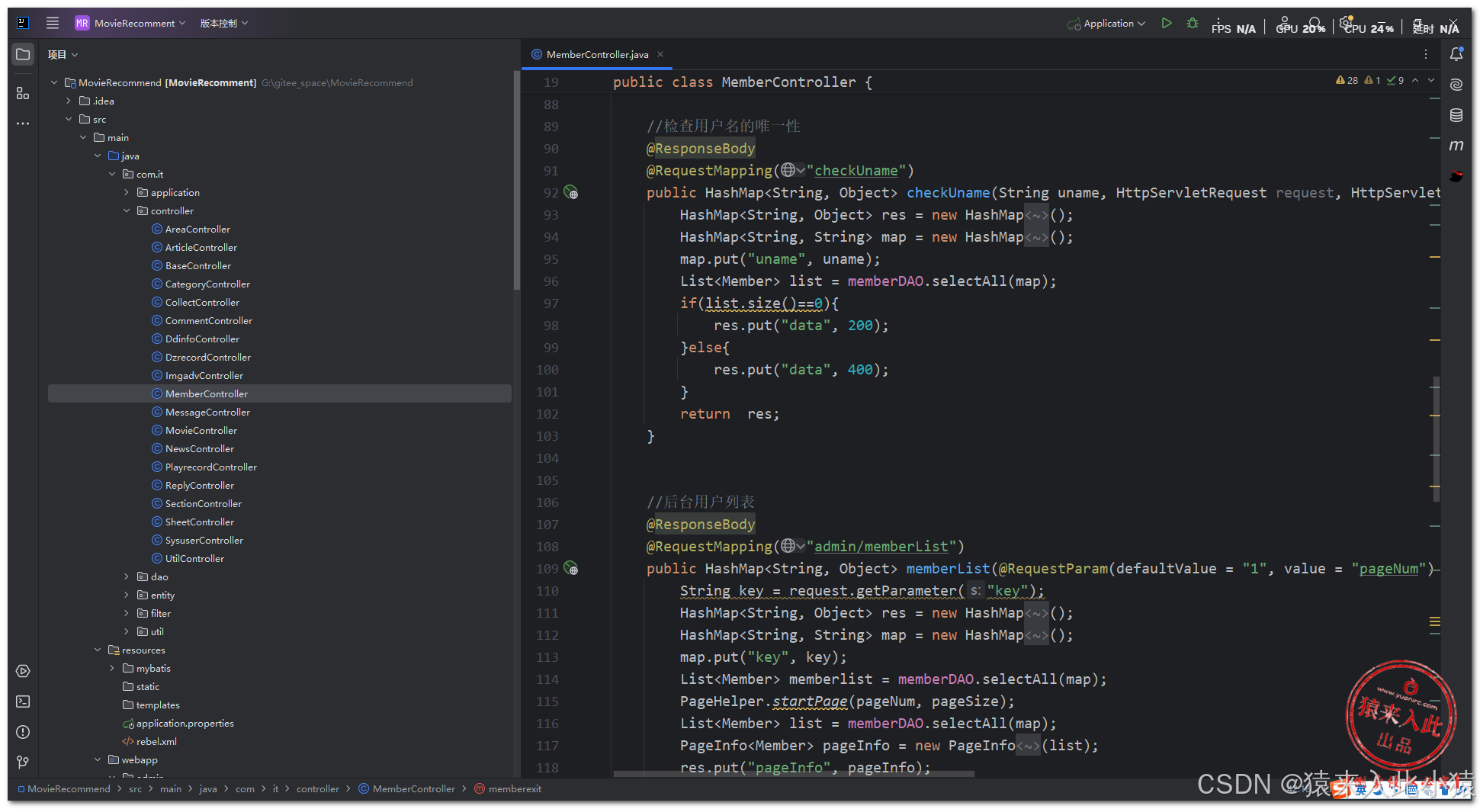Show the 28 warnings inspection indicator
Image resolution: width=1480 pixels, height=809 pixels.
tap(1347, 80)
